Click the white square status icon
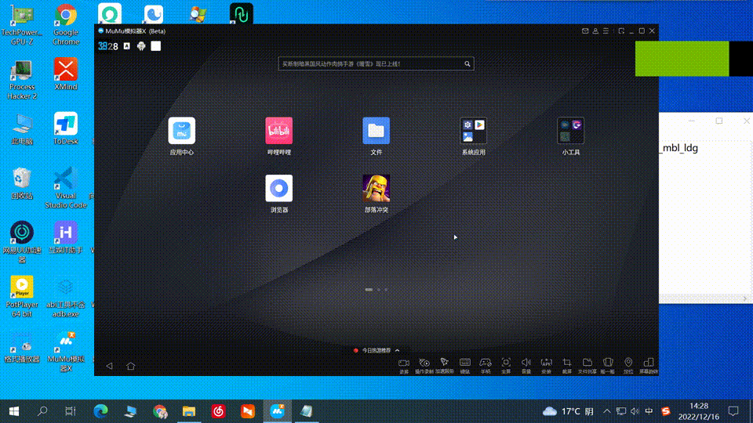The image size is (753, 423). [155, 46]
